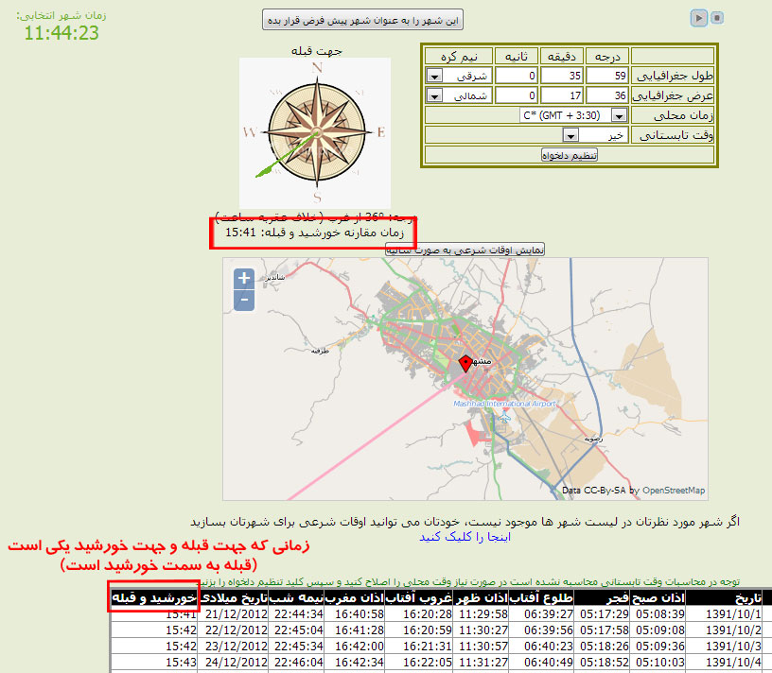Viewport: 772px width, 673px height.
Task: Click the longitude minutes field showing 35
Action: 562,76
